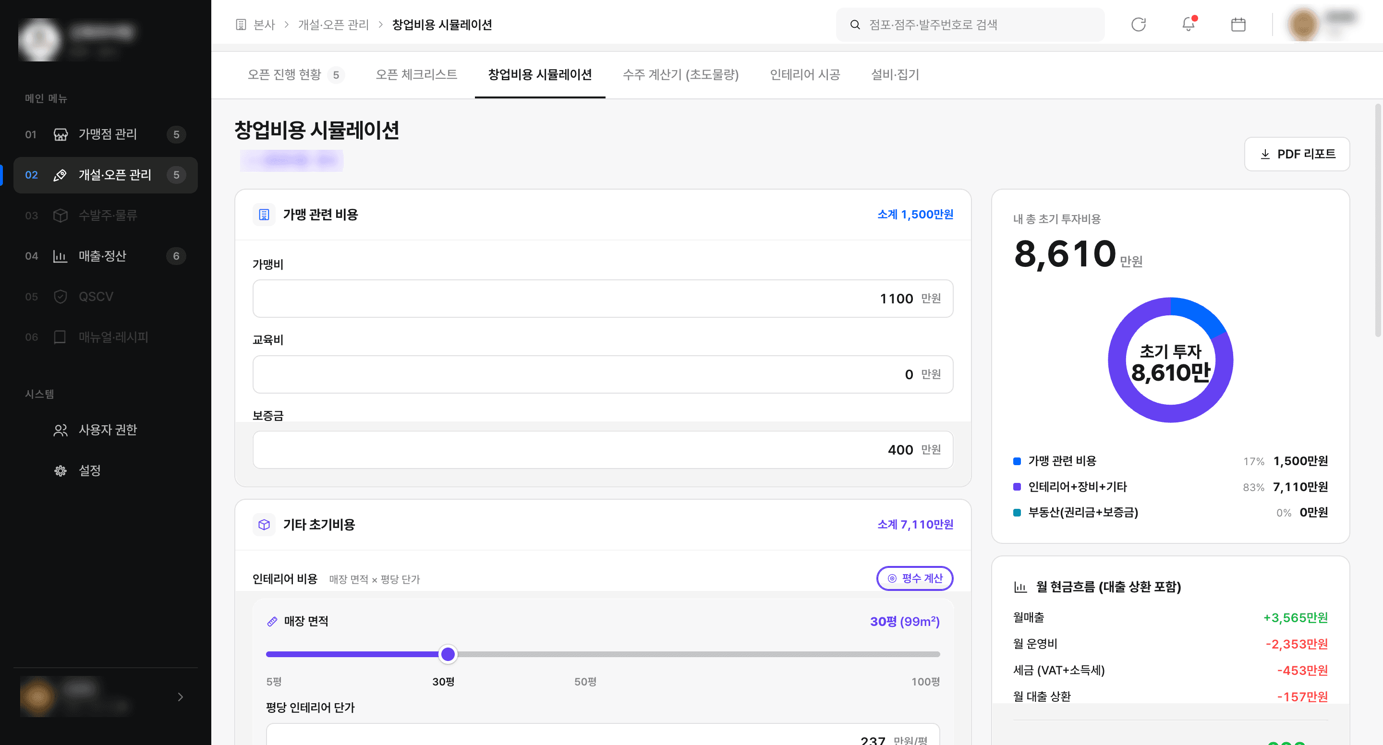Click the 30평 (99m²) value

(905, 622)
